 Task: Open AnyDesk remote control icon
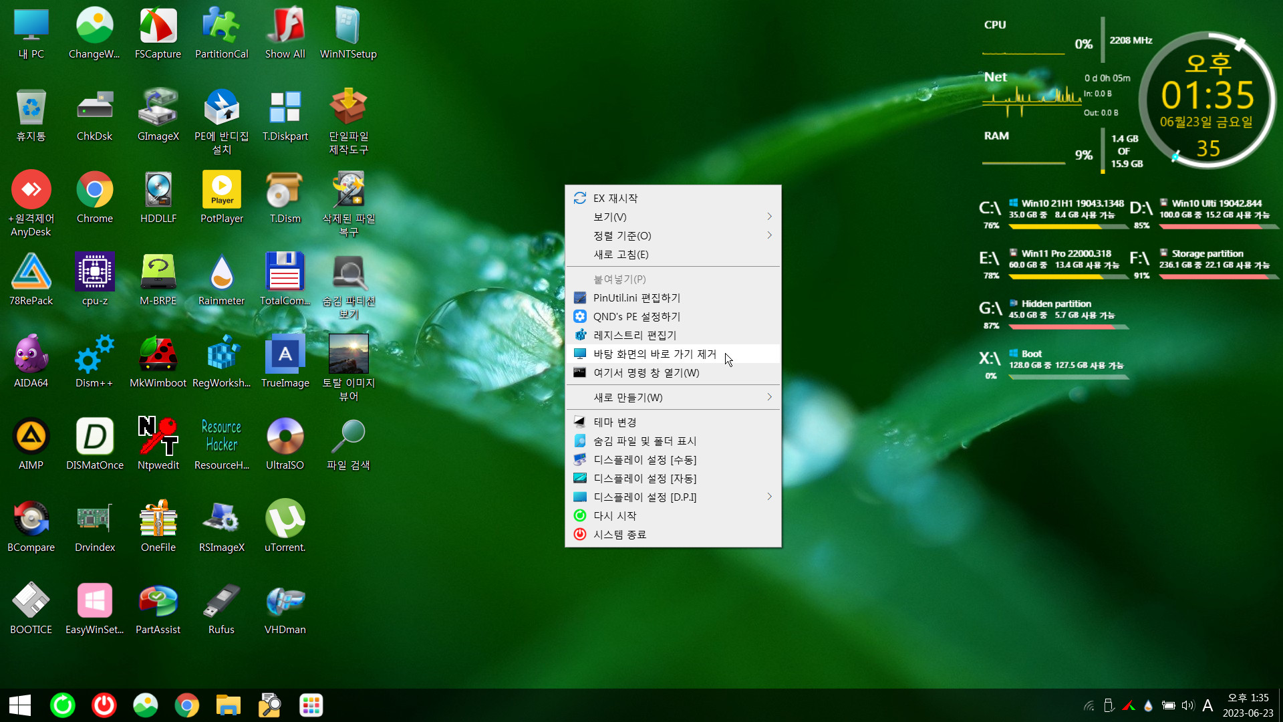[x=31, y=204]
